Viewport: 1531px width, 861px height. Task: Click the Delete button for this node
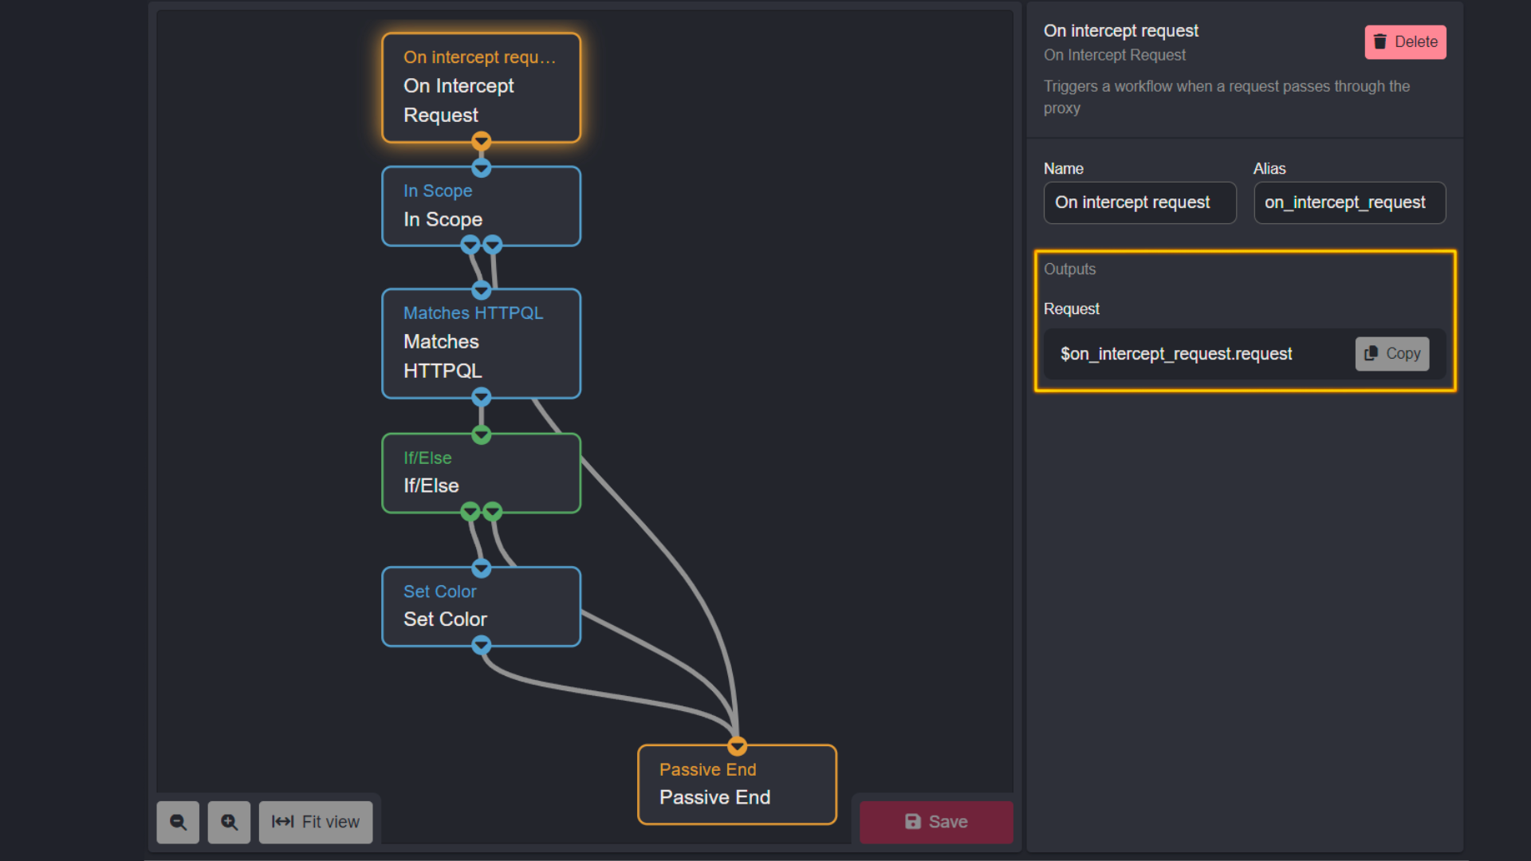1406,42
